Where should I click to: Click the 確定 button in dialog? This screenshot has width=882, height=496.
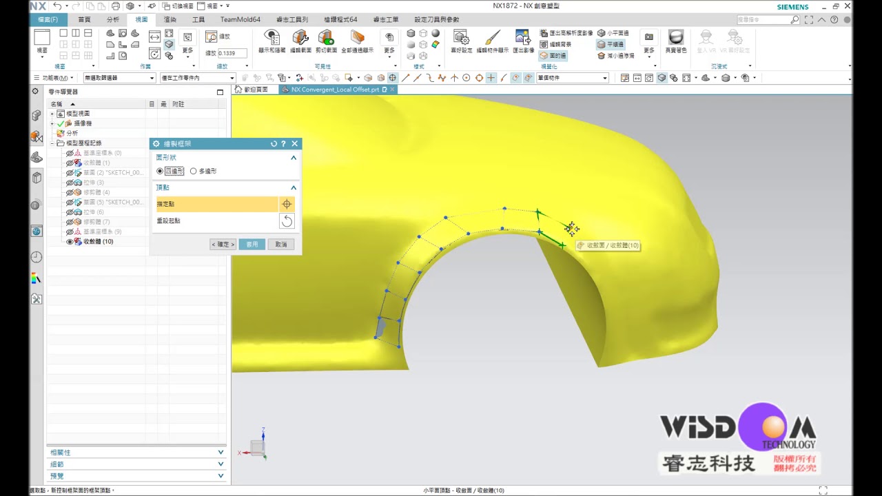[223, 245]
